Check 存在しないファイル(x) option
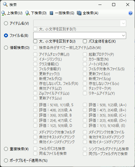 (85, 84)
